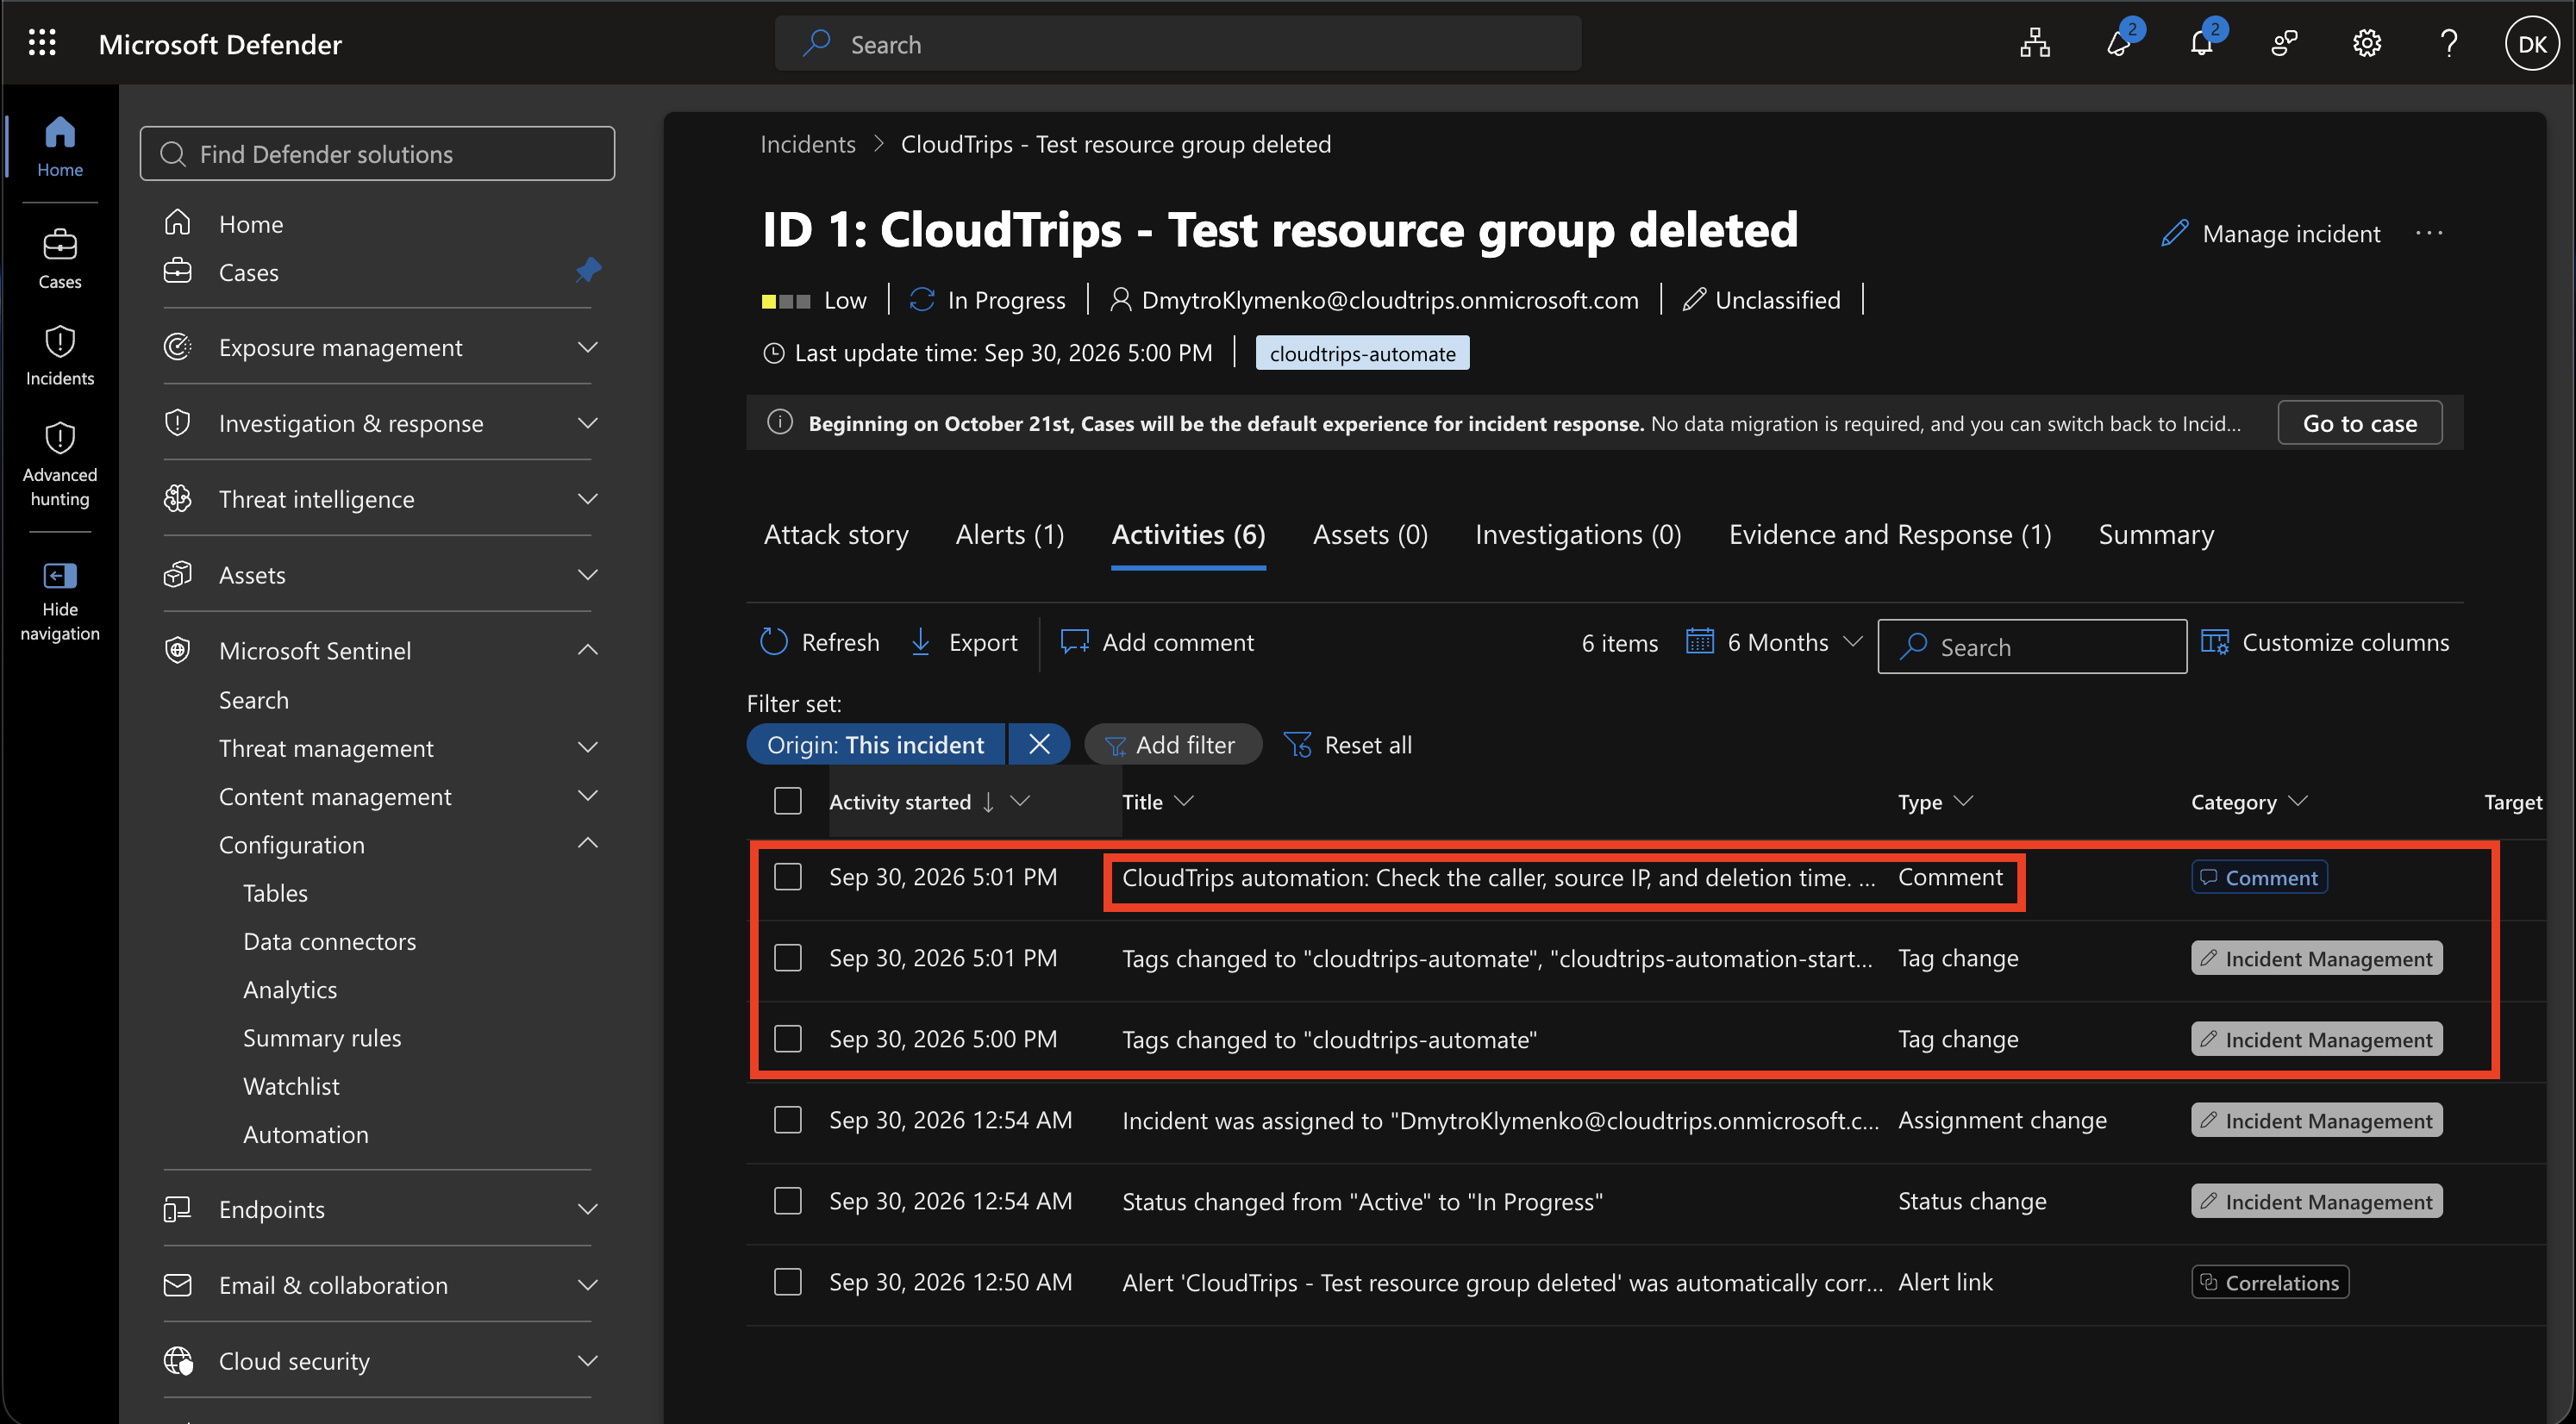Click the Reset all filter icon
This screenshot has height=1424, width=2576.
point(1298,744)
